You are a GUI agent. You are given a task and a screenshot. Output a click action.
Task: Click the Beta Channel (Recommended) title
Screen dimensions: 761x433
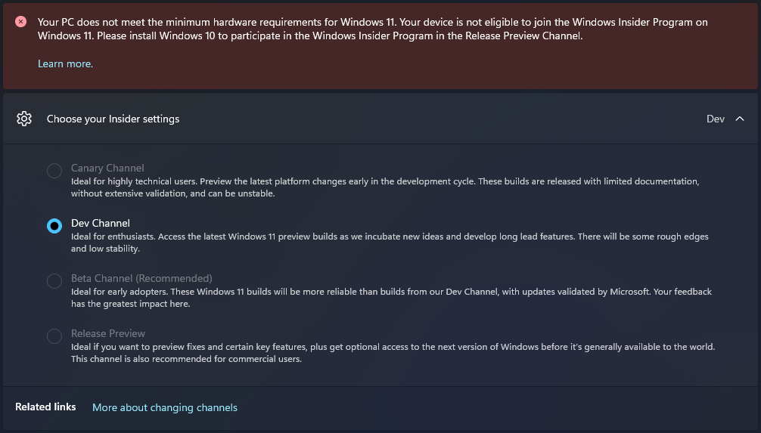(x=141, y=278)
